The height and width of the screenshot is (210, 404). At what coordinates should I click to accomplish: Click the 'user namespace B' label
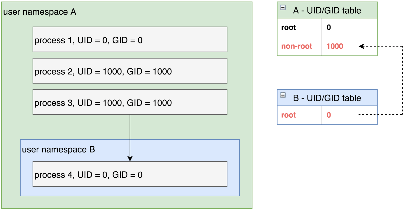[x=58, y=150]
